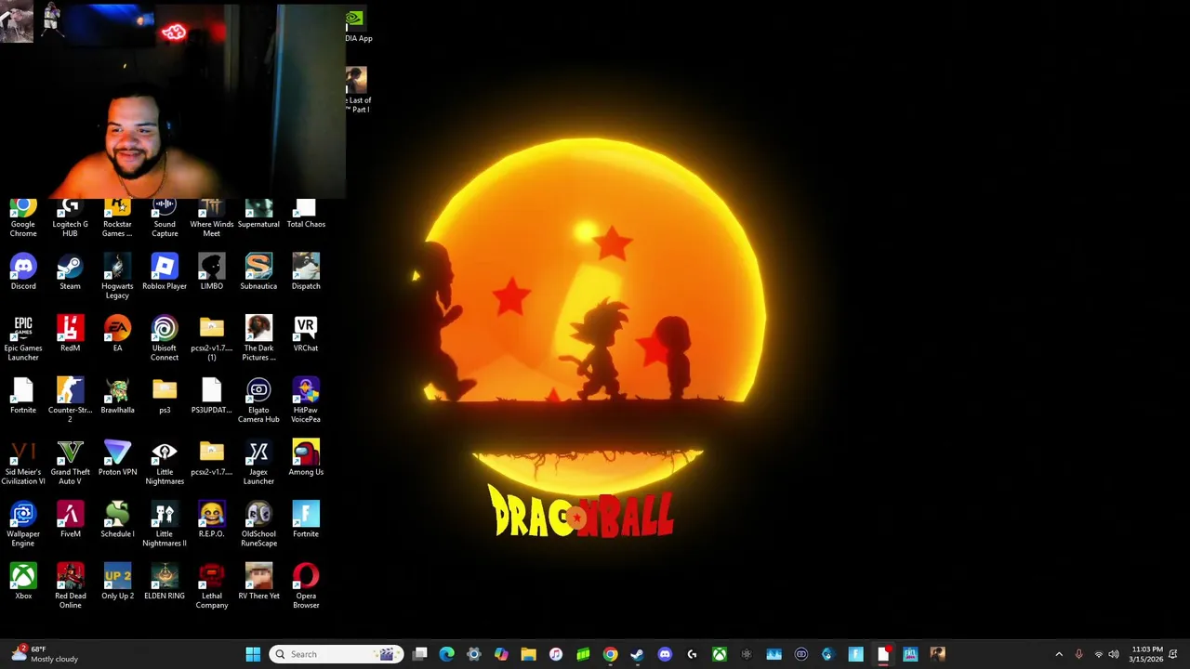Open the Grand Theft Auto V shortcut

70,463
